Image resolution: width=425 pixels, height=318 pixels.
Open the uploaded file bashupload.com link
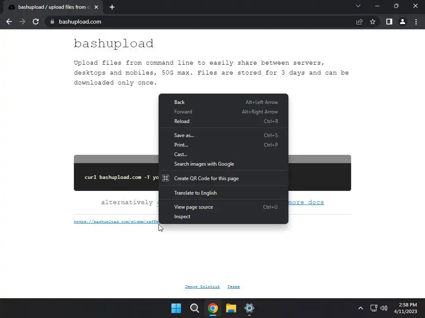116,222
